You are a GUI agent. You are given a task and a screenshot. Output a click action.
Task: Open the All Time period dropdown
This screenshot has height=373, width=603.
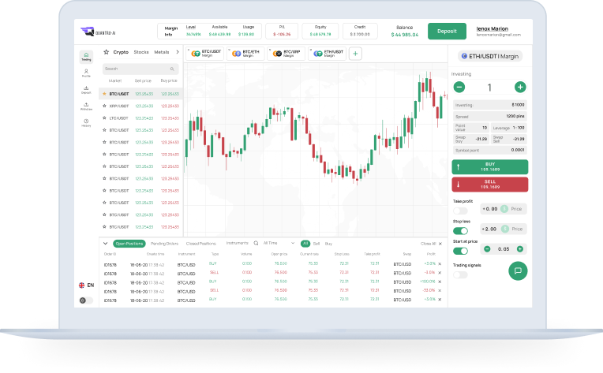(x=279, y=244)
